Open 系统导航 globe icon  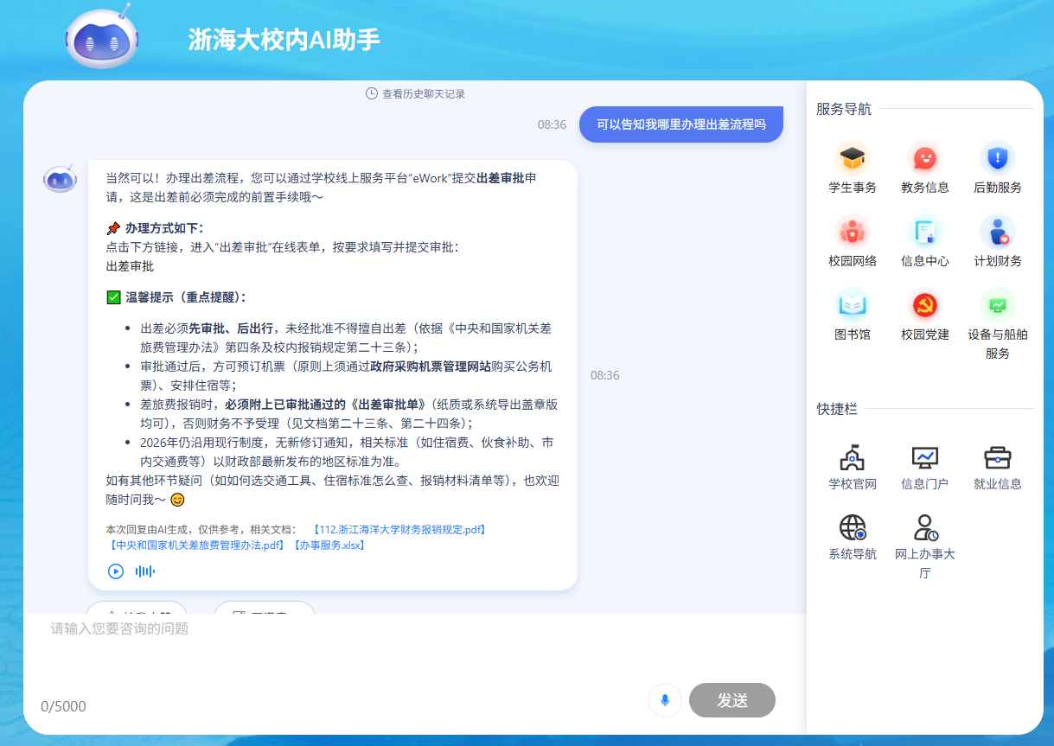pyautogui.click(x=853, y=527)
